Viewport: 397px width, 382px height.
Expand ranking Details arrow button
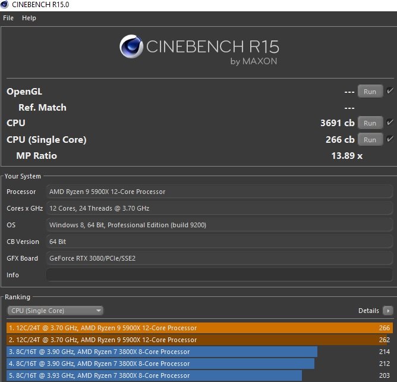388,311
